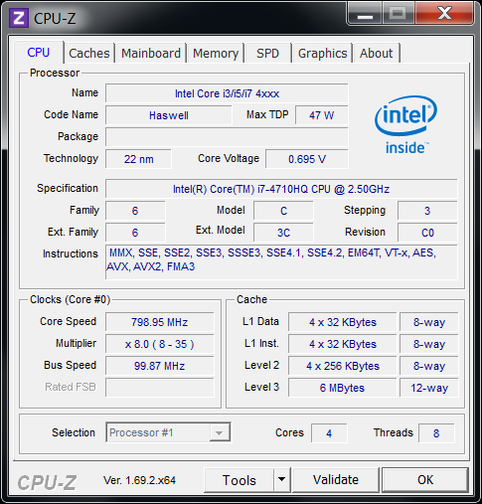Click the Cores count value 4
This screenshot has width=482, height=504.
coord(329,433)
